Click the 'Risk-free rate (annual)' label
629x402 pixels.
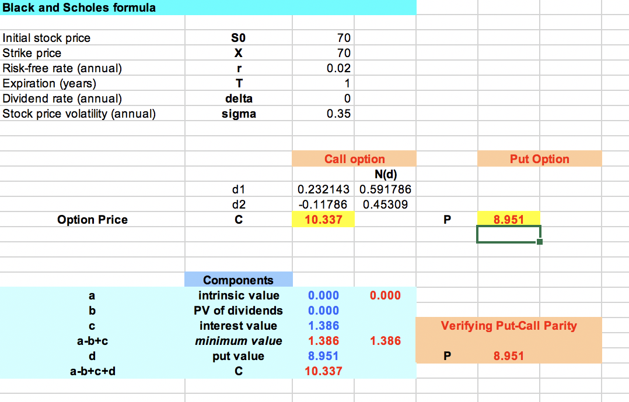point(62,69)
